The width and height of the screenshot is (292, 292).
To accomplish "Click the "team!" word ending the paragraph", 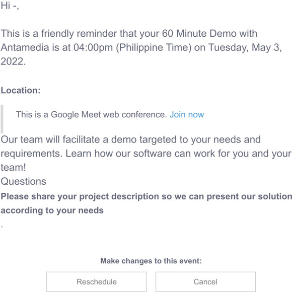I will (13, 168).
